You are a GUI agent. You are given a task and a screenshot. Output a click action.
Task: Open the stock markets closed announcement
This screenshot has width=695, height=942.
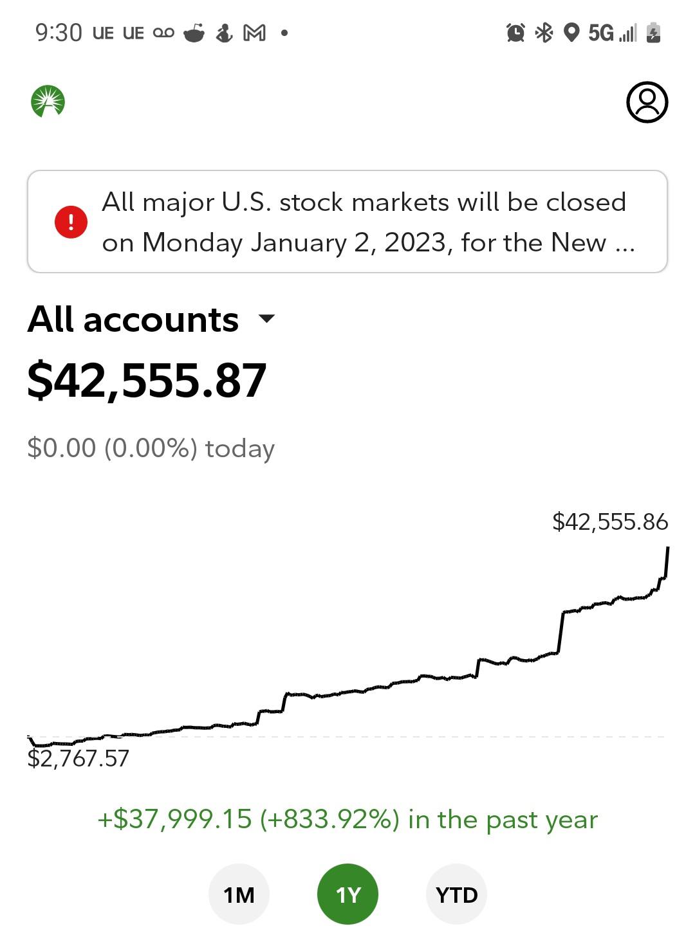[364, 222]
